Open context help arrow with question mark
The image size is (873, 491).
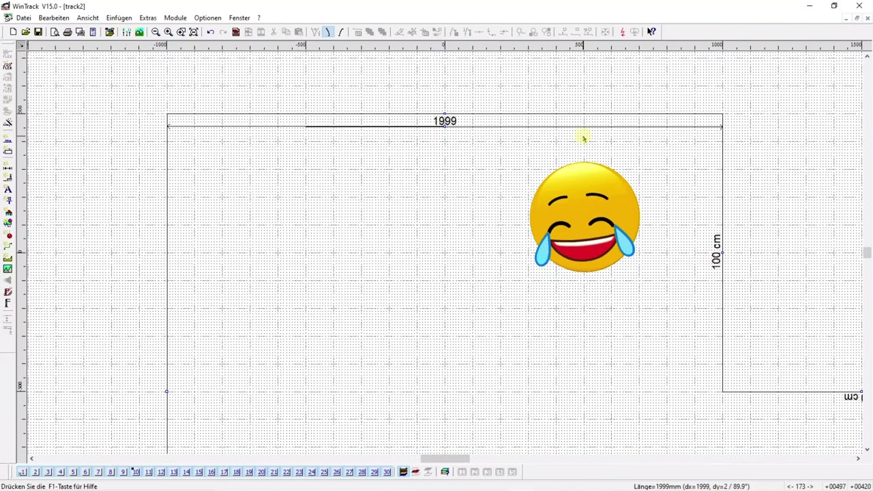pos(651,32)
